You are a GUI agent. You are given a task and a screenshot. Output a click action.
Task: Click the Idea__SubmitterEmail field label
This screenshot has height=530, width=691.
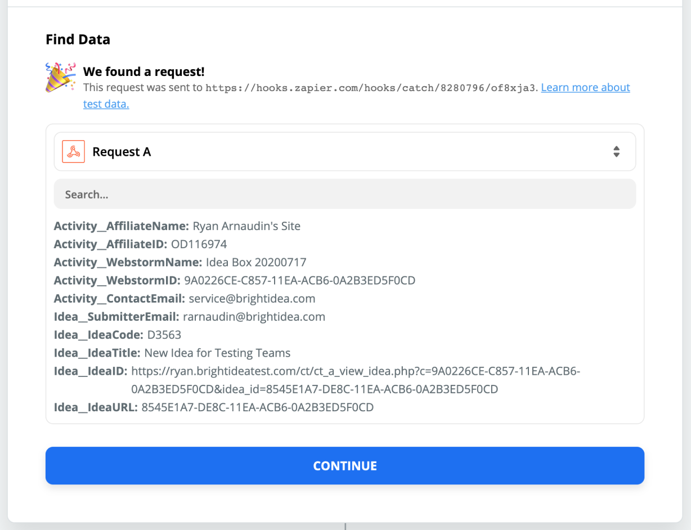pyautogui.click(x=117, y=316)
